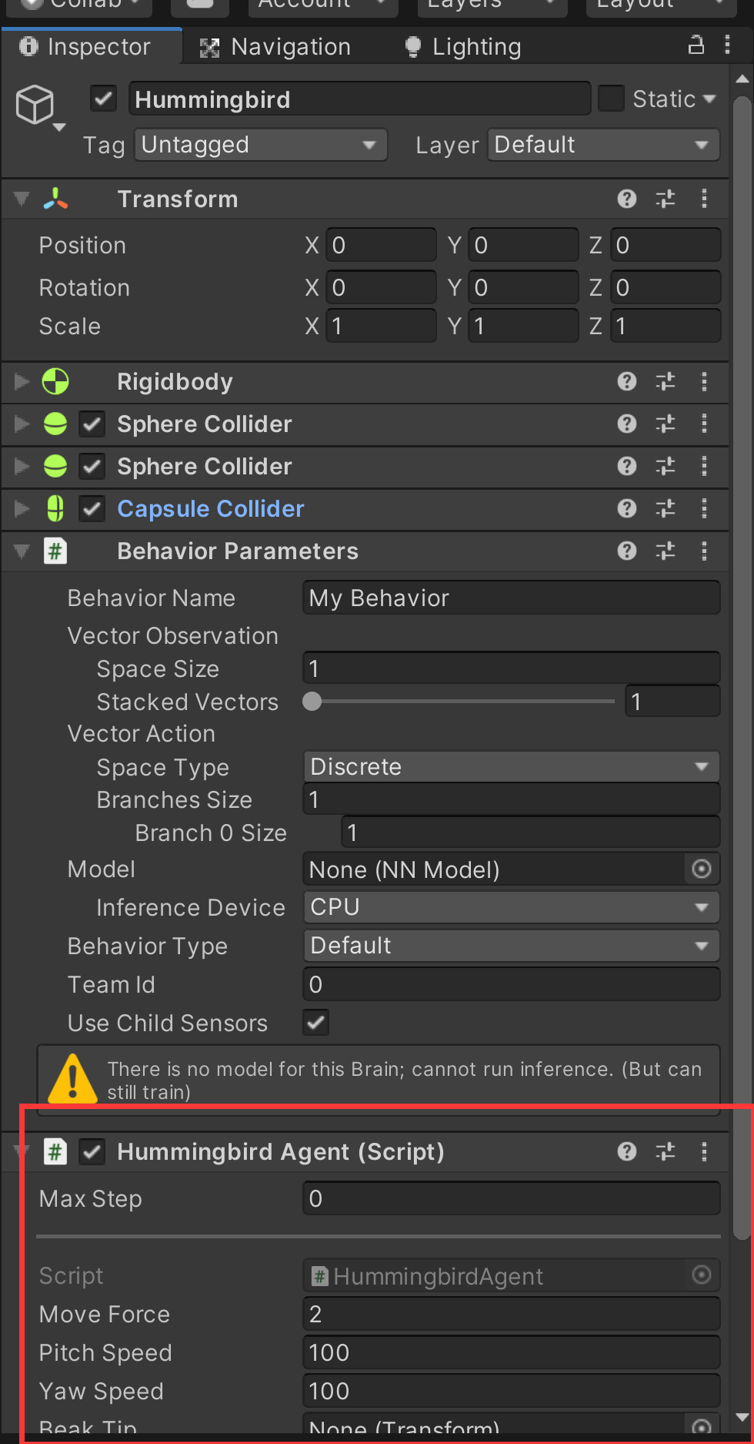Open the Lighting tab
The height and width of the screenshot is (1444, 754).
(462, 46)
